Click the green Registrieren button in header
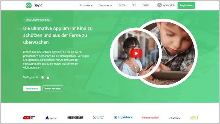 point(186,5)
